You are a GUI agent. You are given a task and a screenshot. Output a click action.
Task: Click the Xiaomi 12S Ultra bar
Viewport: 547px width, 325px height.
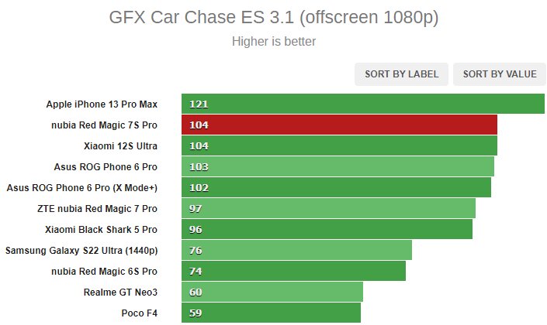pyautogui.click(x=339, y=145)
